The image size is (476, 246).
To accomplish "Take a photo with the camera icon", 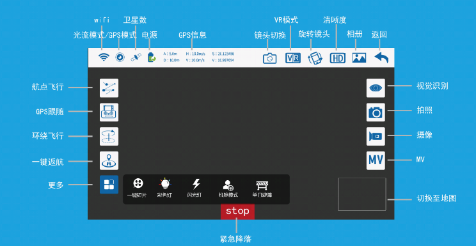I will point(376,112).
